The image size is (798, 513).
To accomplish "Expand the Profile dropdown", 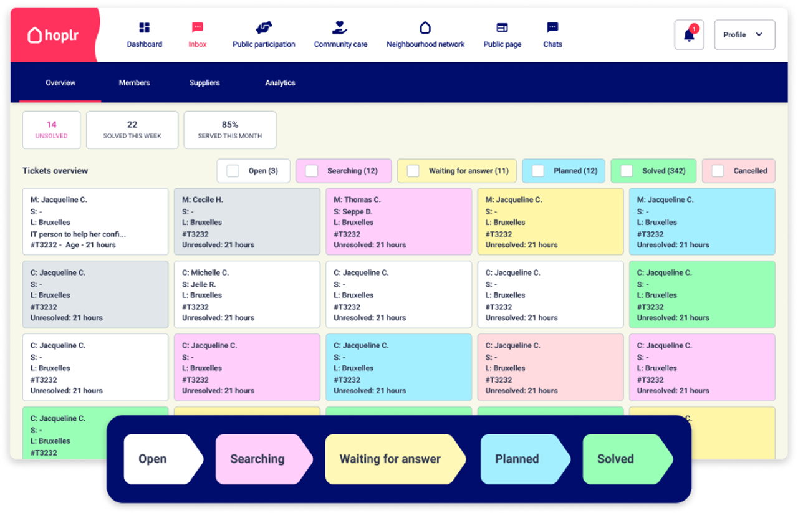I will tap(744, 34).
